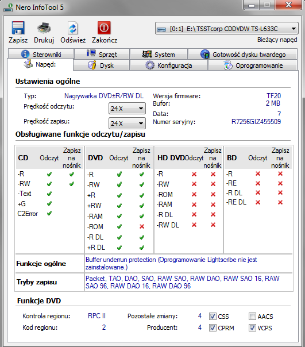Open the Gotowość dysku twardego tab
305x347 pixels.
pos(243,55)
